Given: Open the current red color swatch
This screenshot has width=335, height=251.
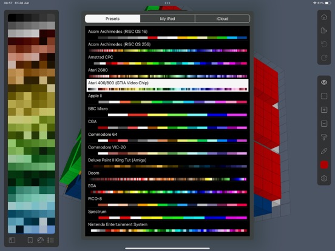Looking at the screenshot, I should tap(324, 165).
